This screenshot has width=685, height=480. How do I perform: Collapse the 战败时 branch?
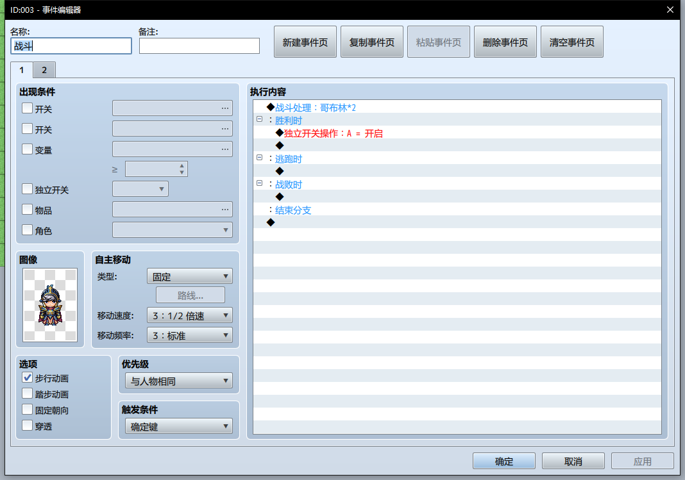pos(260,183)
